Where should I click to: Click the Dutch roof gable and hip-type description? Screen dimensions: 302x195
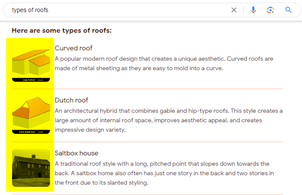tap(169, 120)
